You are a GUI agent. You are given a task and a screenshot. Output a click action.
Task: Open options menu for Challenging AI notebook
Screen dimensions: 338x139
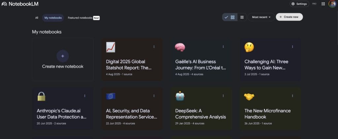[292, 47]
